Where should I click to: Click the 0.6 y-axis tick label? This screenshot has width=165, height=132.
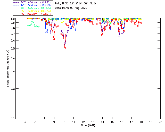point(13,40)
